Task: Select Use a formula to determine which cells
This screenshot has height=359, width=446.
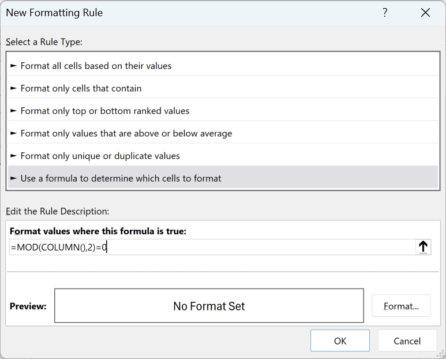Action: [x=223, y=178]
